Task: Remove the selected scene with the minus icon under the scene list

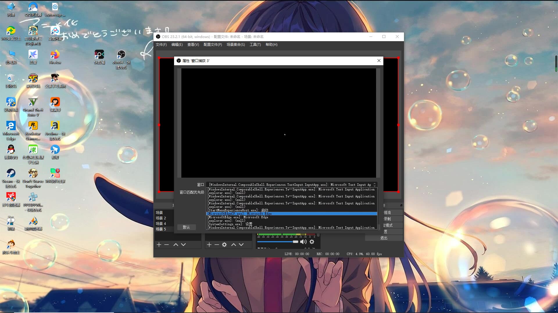Action: pyautogui.click(x=167, y=245)
